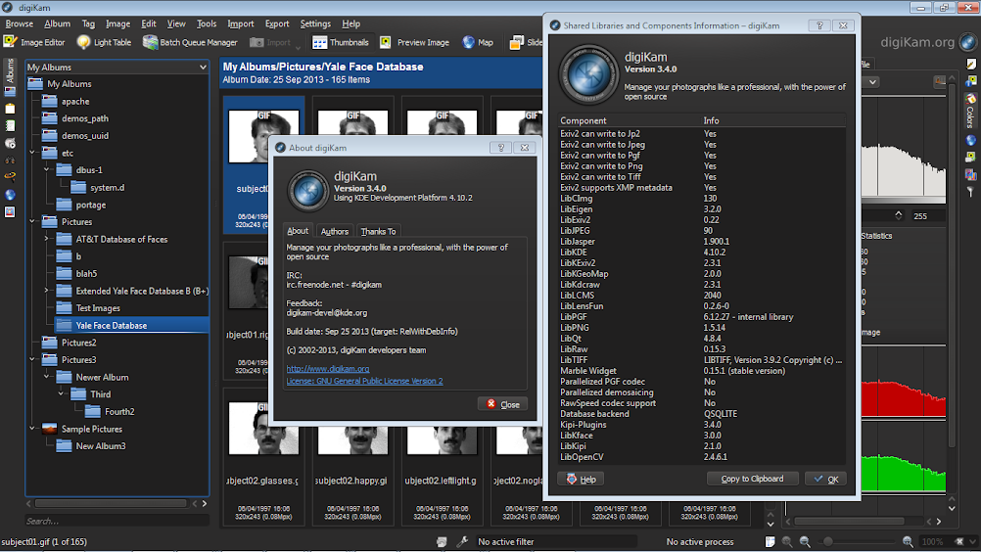Open the Map Search globe tab in the left sidebar

click(10, 195)
